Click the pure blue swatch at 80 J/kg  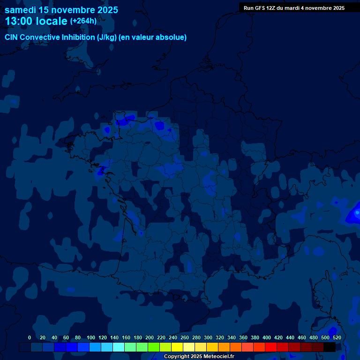click(72, 347)
